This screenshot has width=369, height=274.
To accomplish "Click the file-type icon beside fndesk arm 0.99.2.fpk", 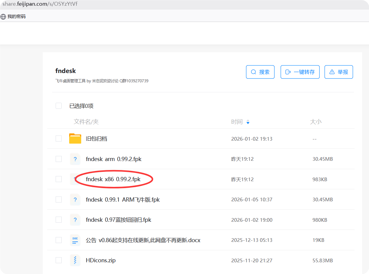I will coord(75,159).
